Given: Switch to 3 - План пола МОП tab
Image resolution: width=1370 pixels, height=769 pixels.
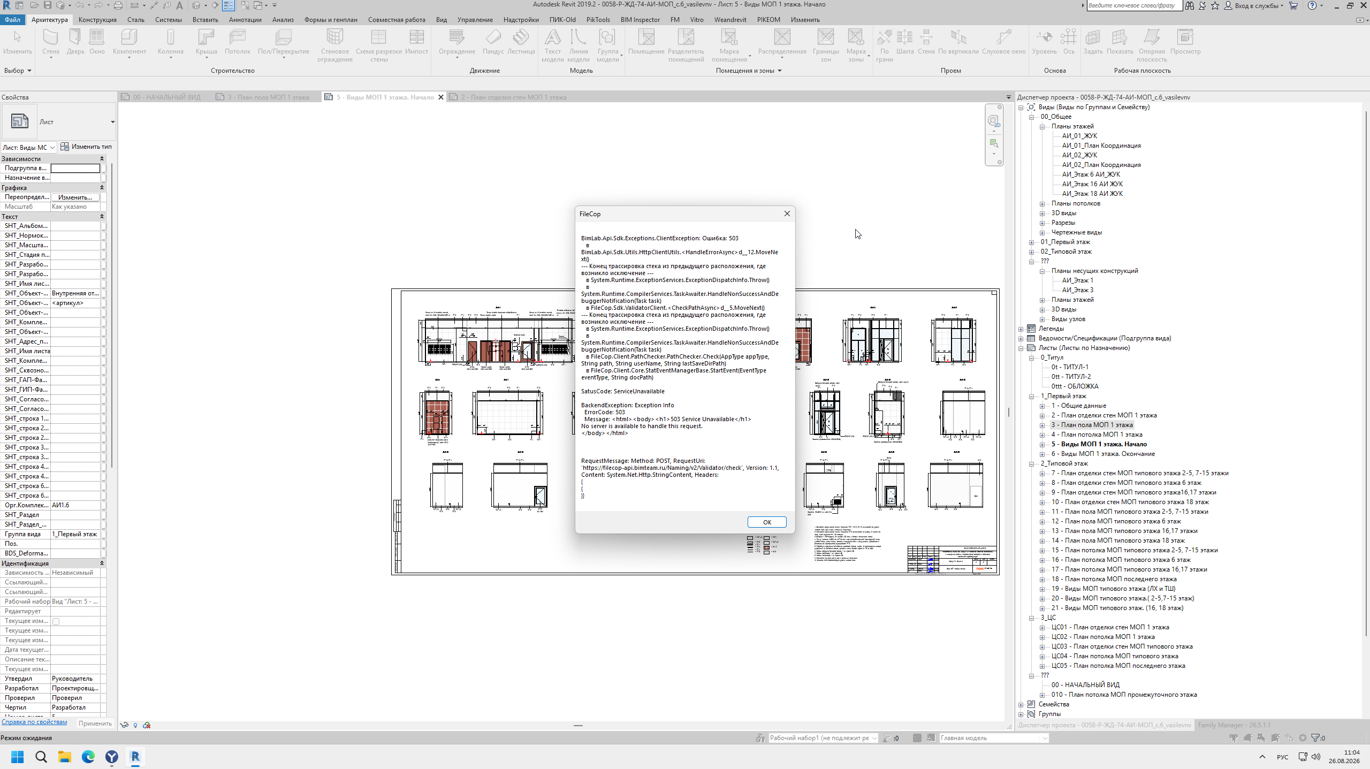Looking at the screenshot, I should point(263,97).
